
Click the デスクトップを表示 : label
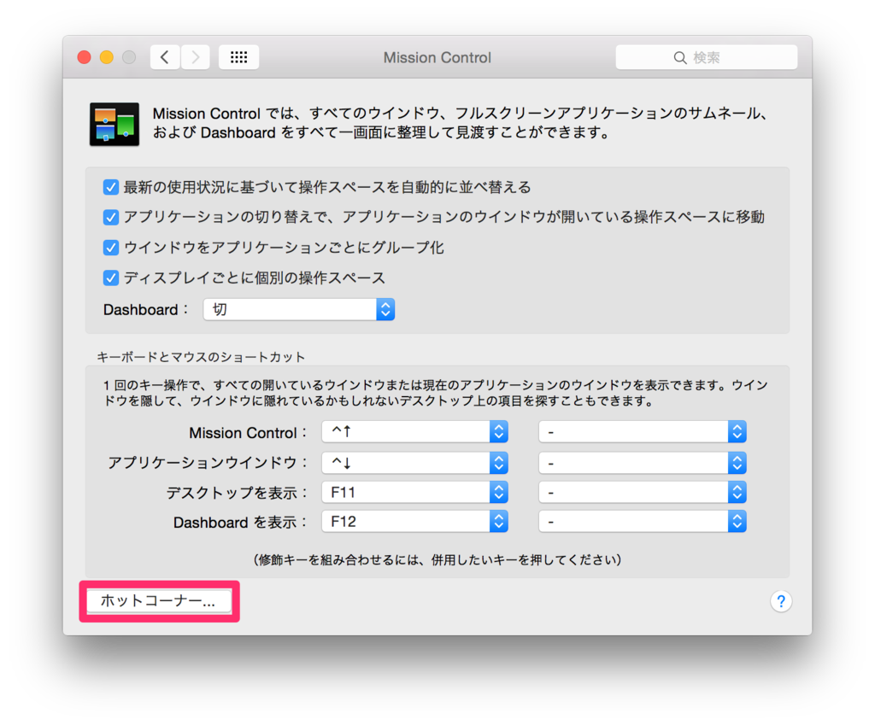point(237,493)
